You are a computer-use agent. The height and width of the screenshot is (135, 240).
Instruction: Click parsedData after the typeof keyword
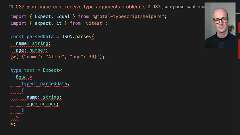click(53, 83)
